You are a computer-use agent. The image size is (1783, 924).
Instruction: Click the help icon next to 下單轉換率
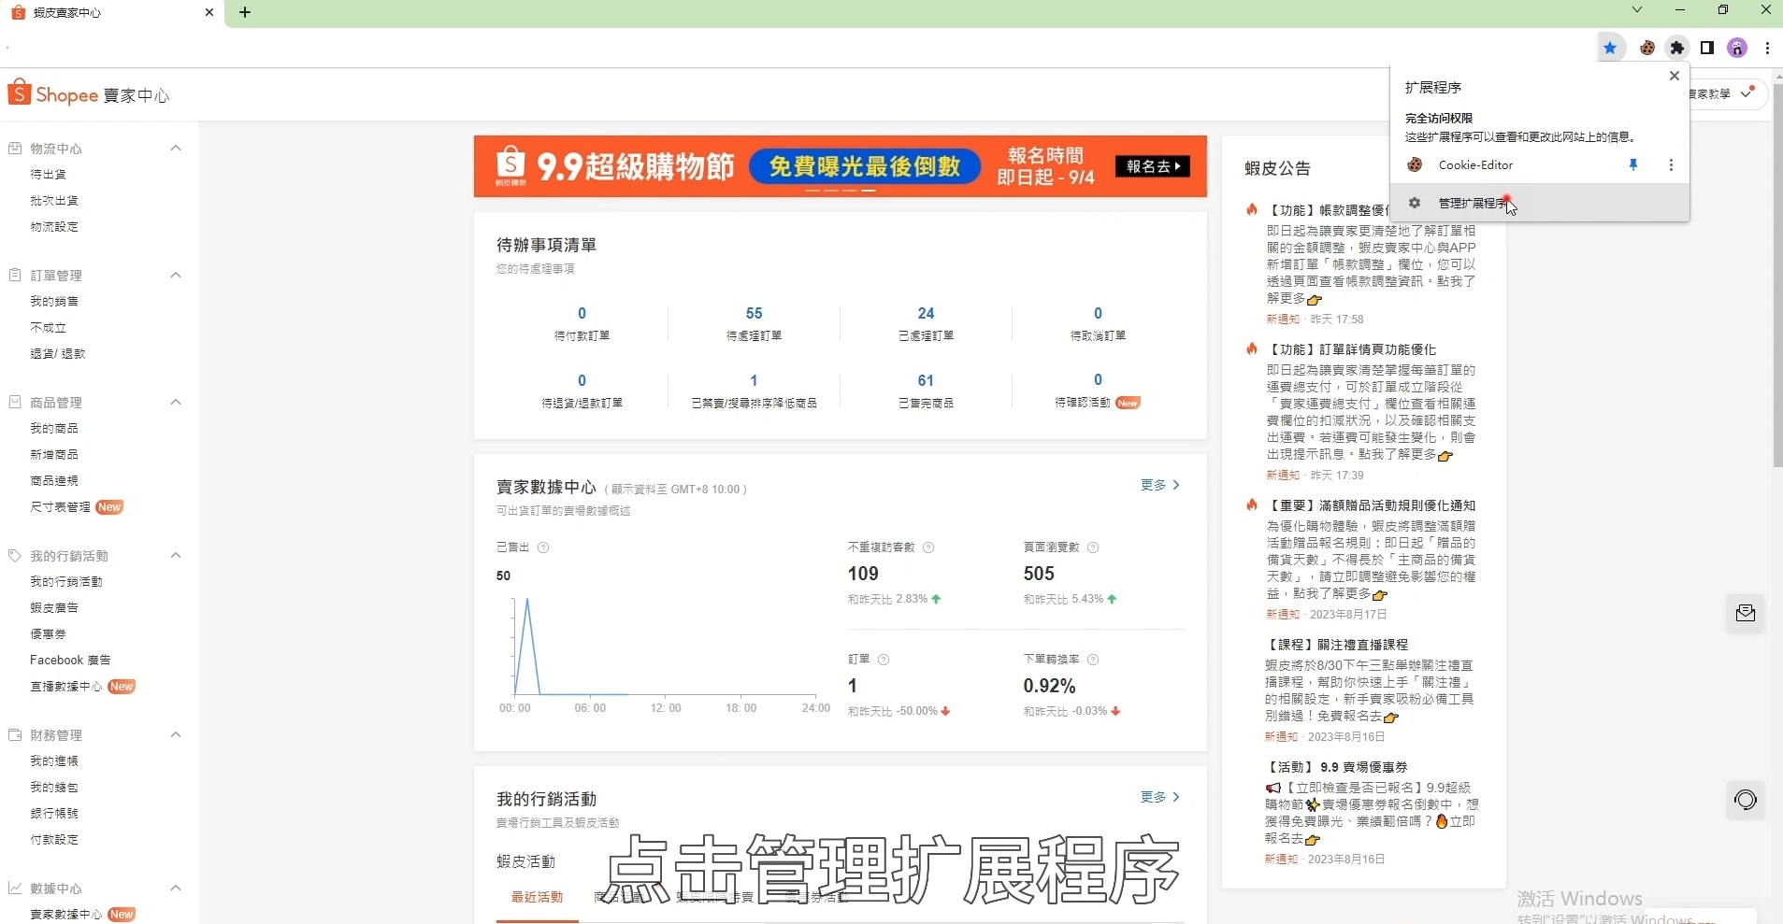1093,660
